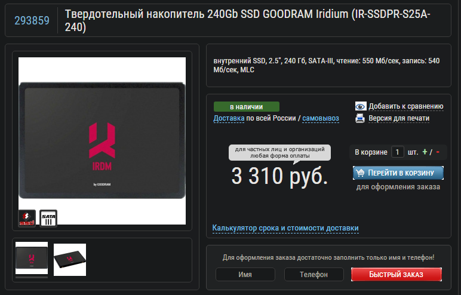Click the SSD badge icon on product image
Screen dimensions: 461x295
pos(27,218)
